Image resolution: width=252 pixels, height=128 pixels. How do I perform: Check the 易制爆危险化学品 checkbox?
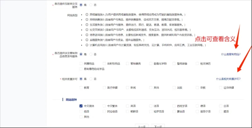[81, 69]
